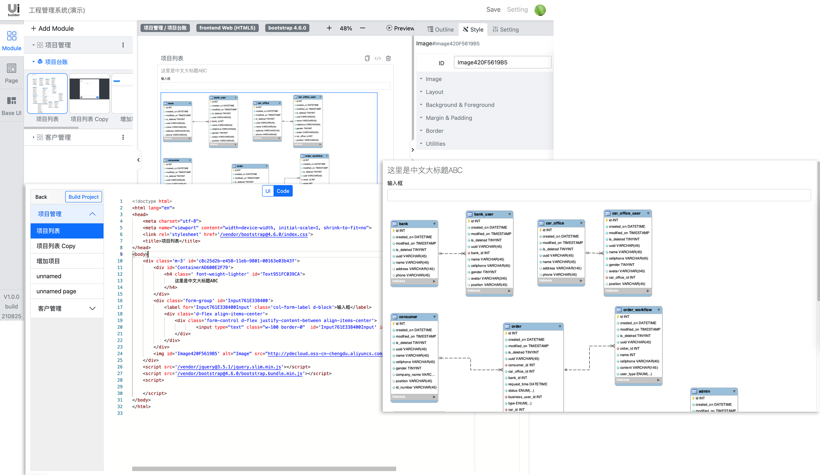
Task: Open the bootstrap index.css link in code
Action: point(264,234)
